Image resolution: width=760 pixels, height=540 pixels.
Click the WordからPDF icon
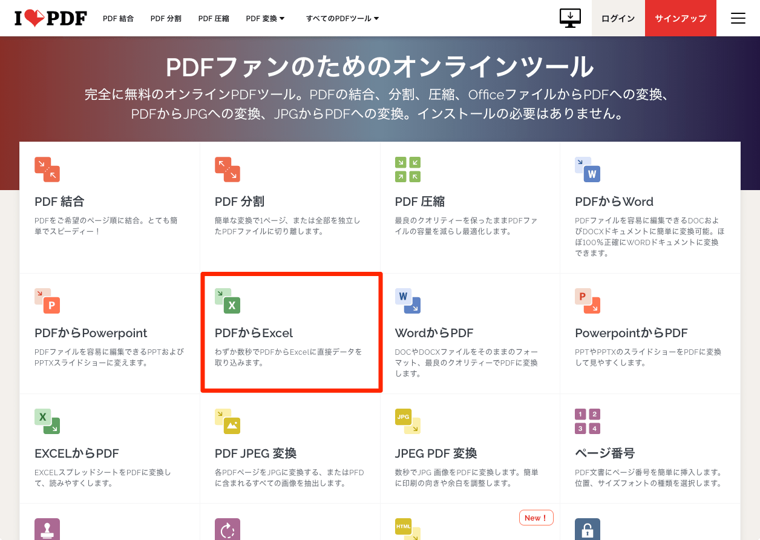tap(408, 301)
